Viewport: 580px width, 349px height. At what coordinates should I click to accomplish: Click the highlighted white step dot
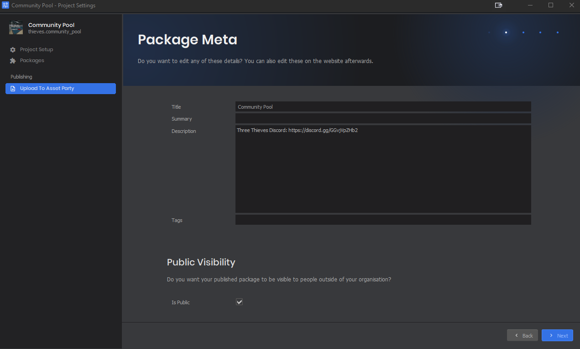[x=506, y=32]
